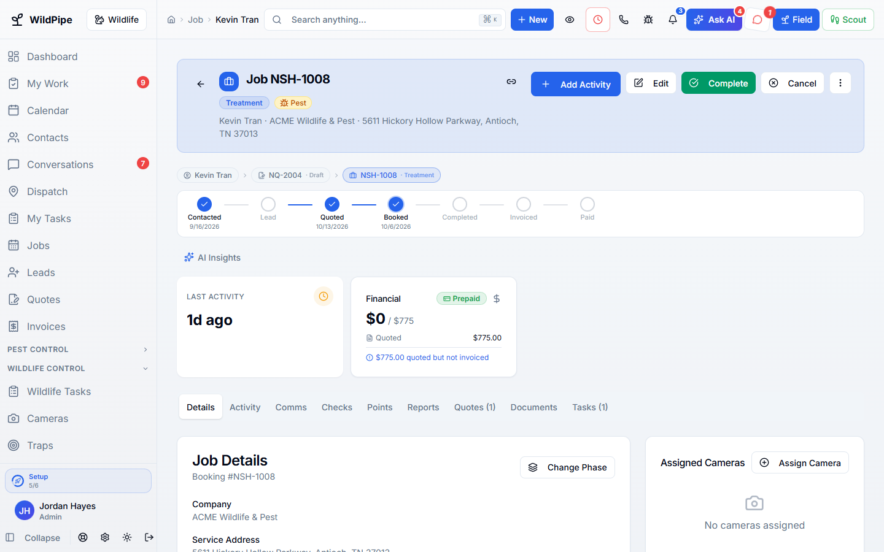This screenshot has height=552, width=884.
Task: Collapse the sidebar
Action: (33, 538)
